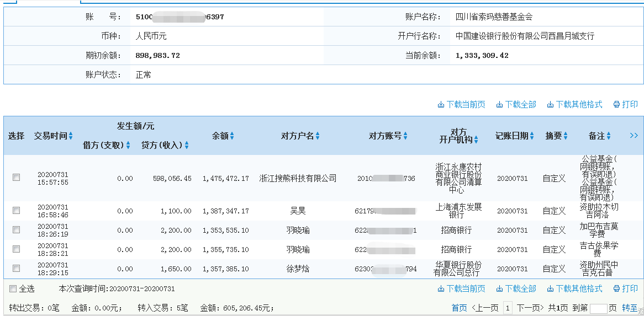Click the bottom 打印 link
This screenshot has width=644, height=316.
[x=630, y=289]
